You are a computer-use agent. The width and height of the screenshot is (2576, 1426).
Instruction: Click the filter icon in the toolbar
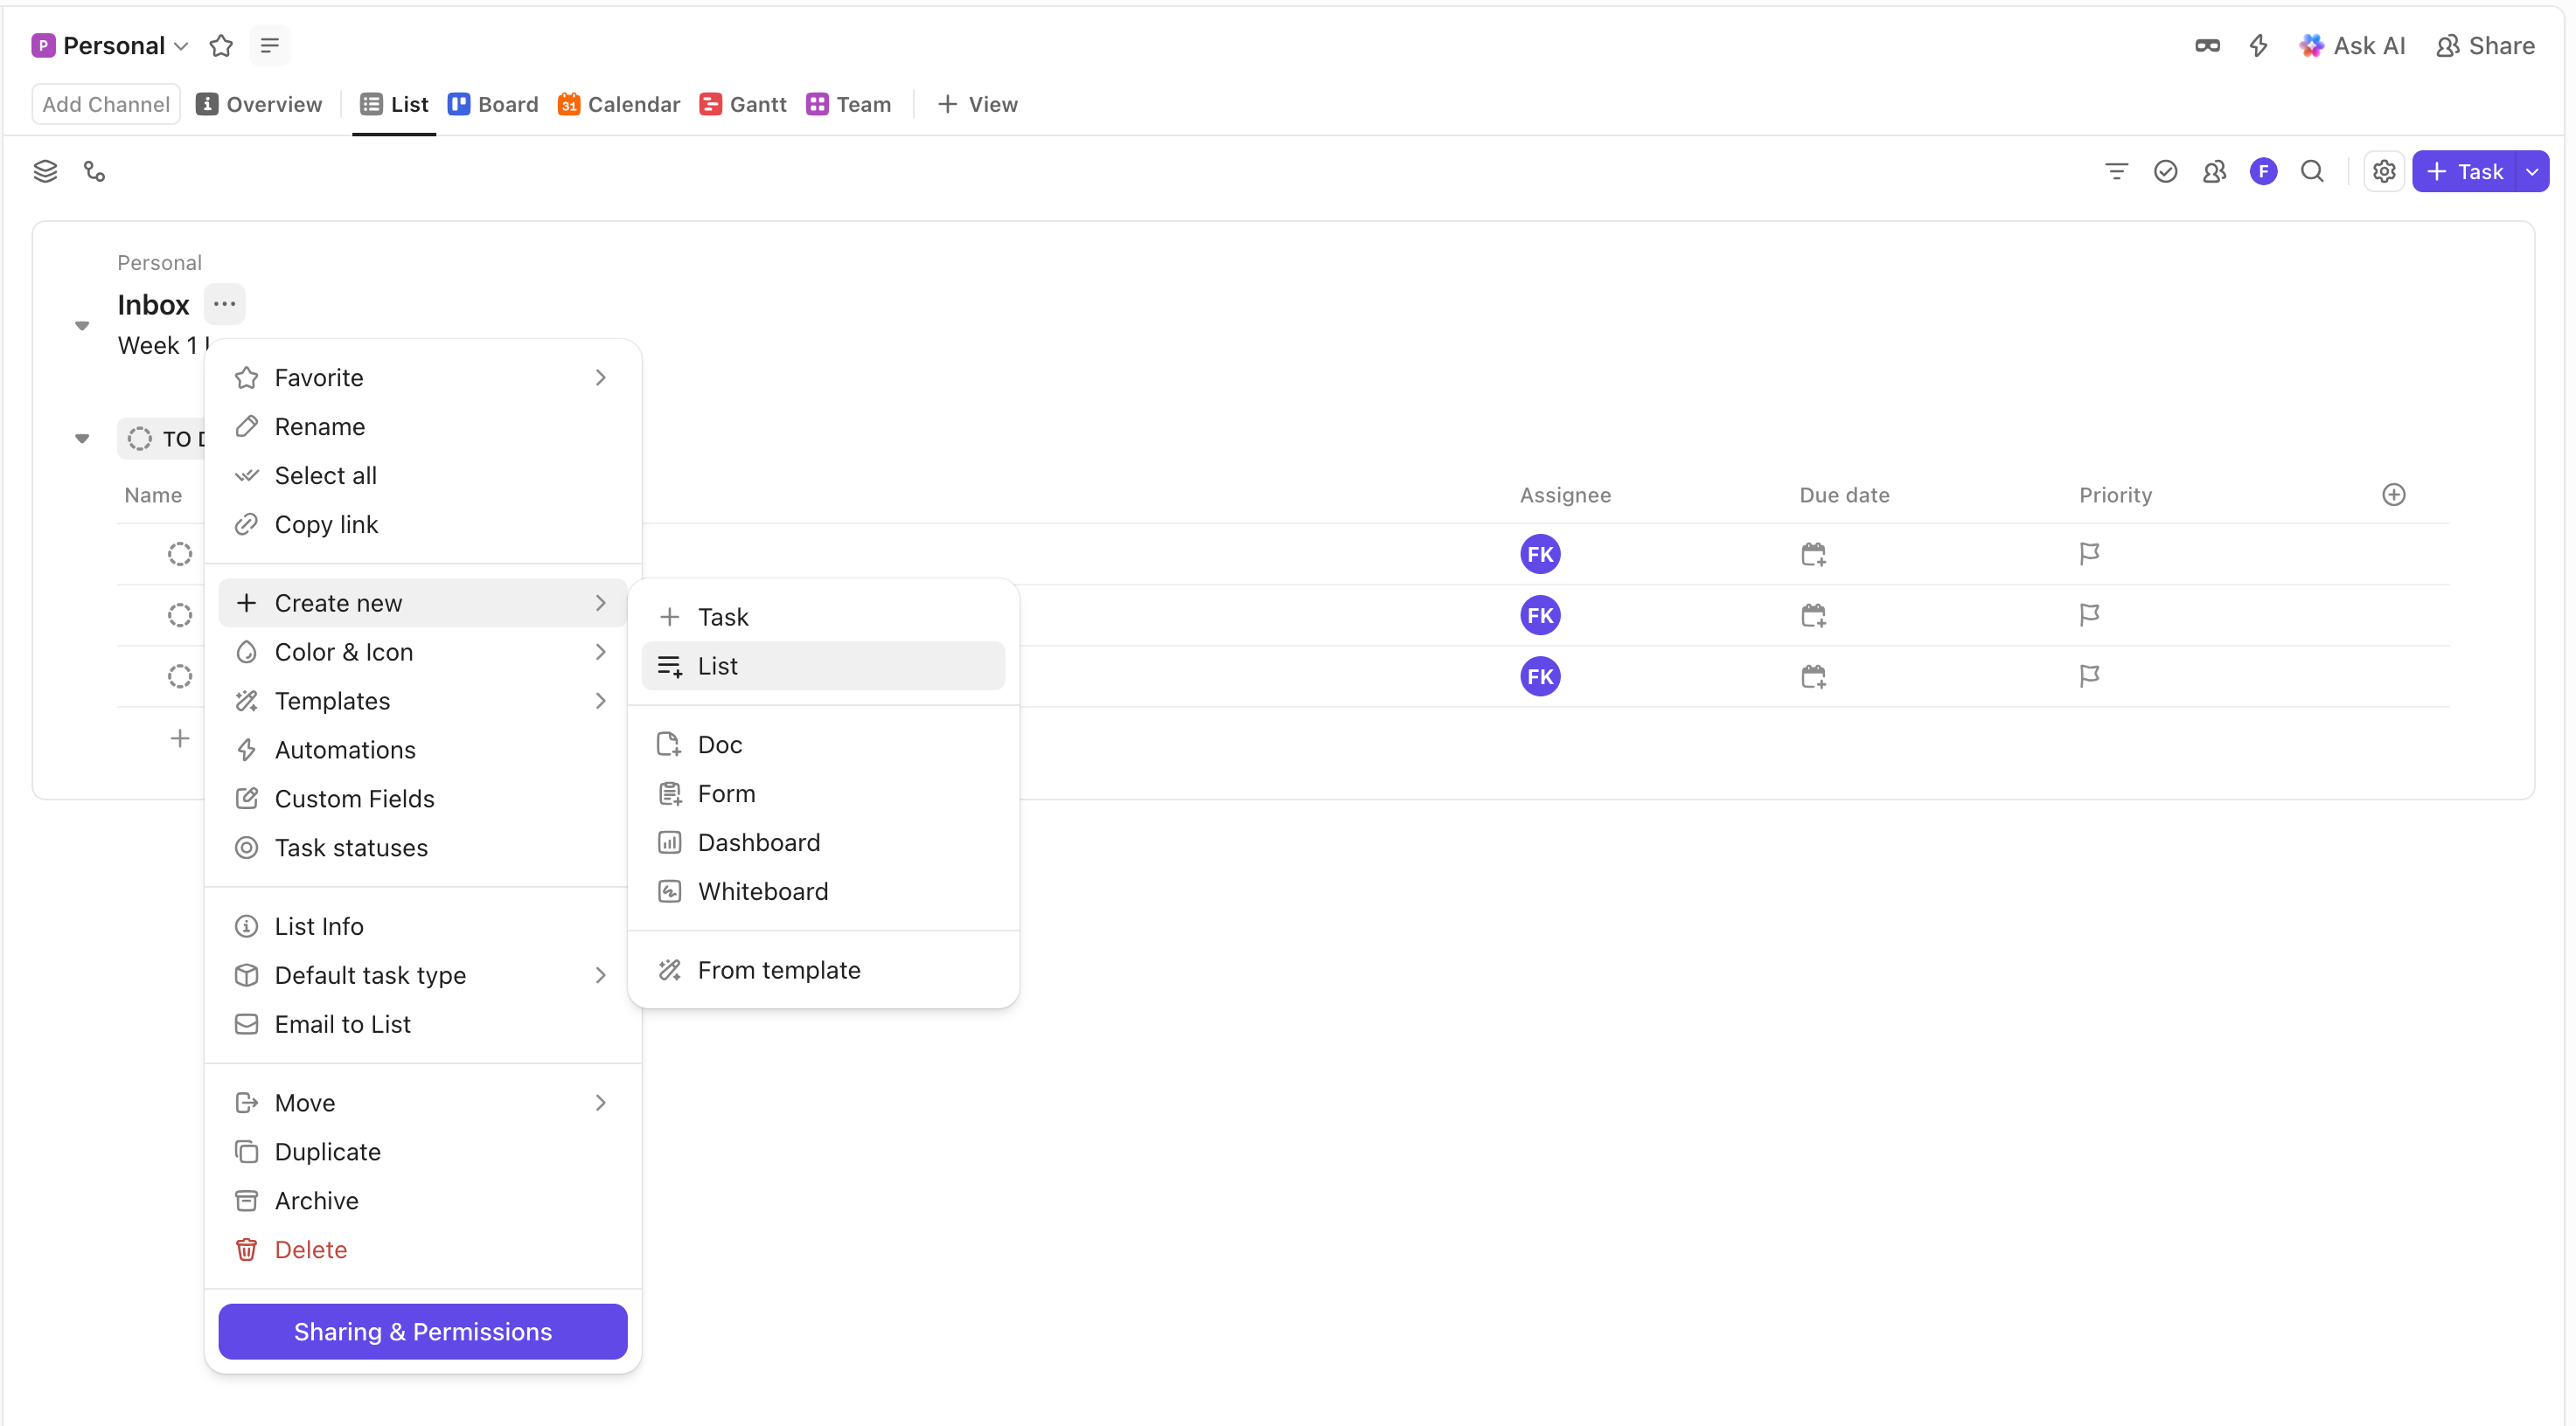coord(2116,172)
